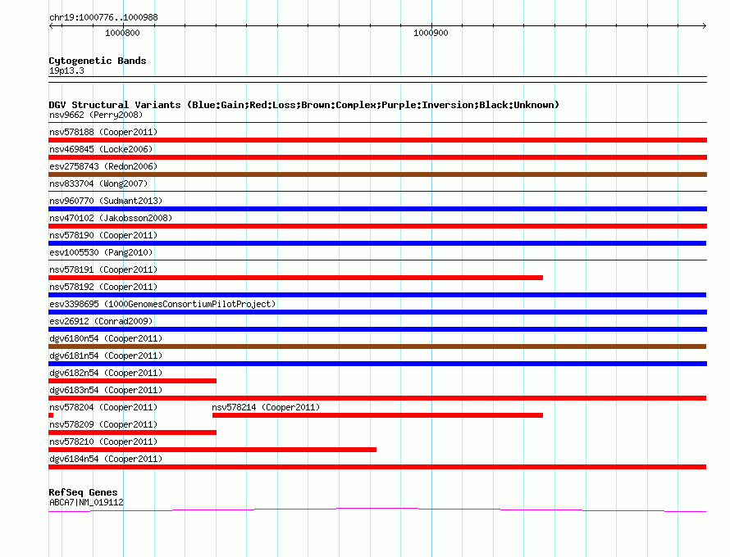Click the RefSeq Genes track heading

click(83, 492)
